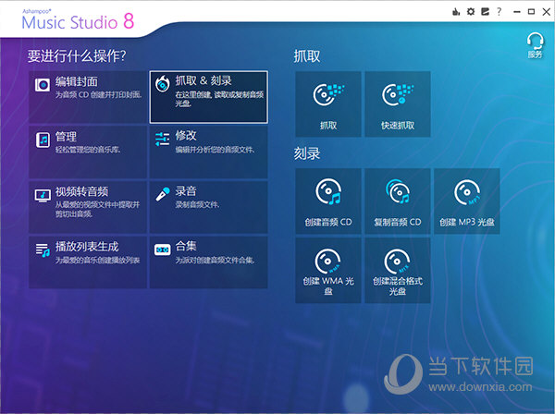Click the 视频转音频 monitor icon
Viewport: 555px width, 414px height.
pyautogui.click(x=43, y=196)
